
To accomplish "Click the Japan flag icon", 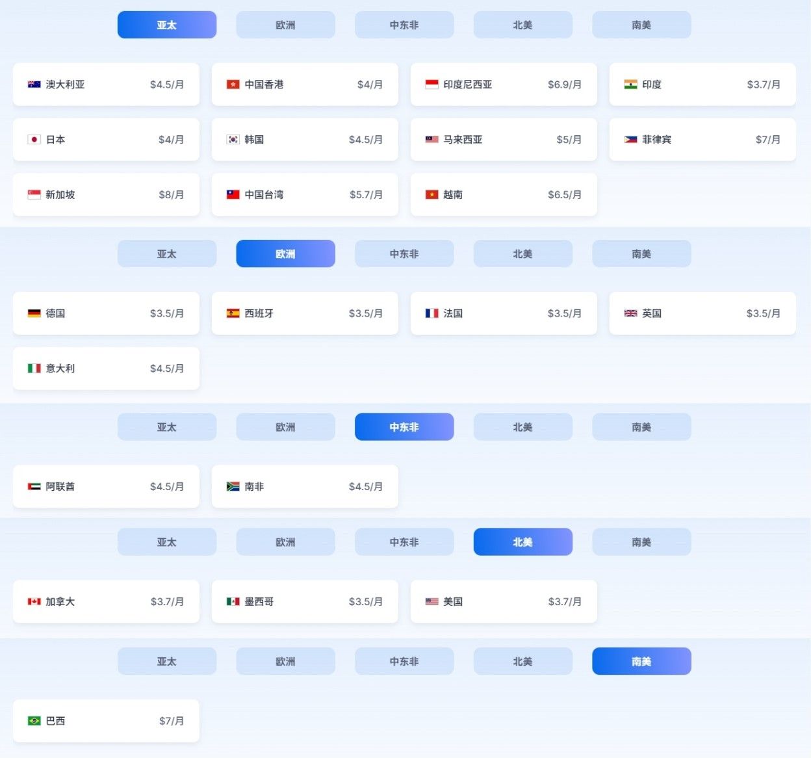I will (x=34, y=139).
